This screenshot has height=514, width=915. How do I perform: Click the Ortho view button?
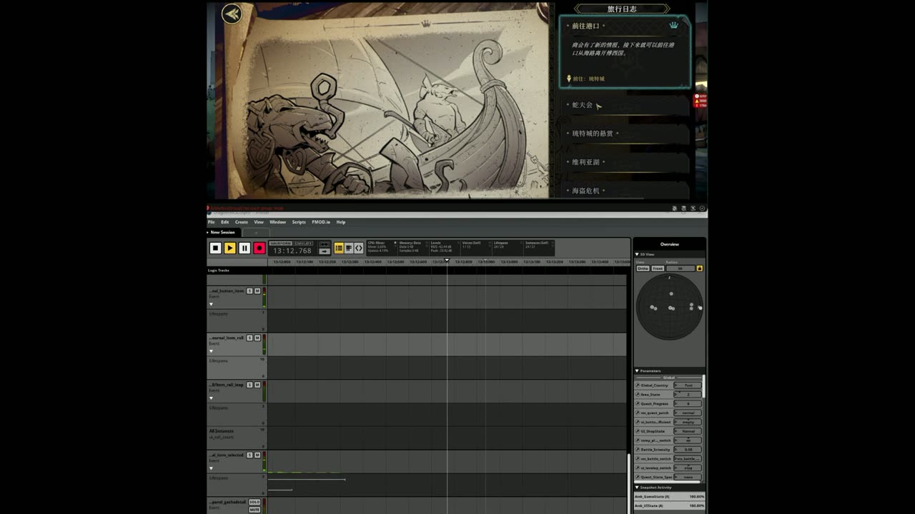(x=643, y=268)
